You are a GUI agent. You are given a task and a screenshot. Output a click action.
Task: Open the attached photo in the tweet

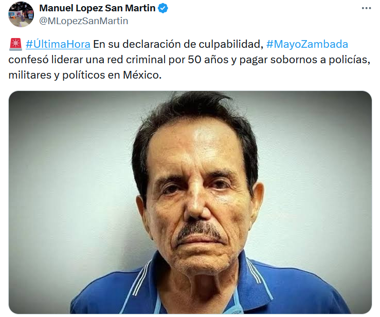(x=190, y=202)
